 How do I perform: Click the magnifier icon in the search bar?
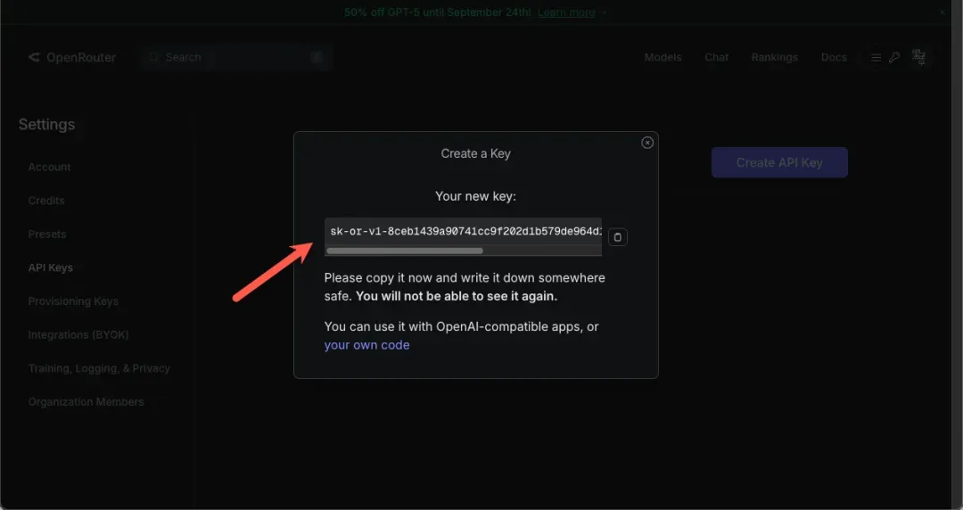tap(155, 57)
